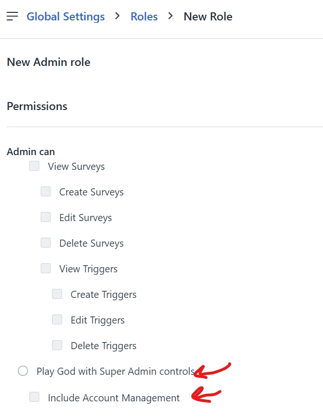Toggle the Delete Surveys checkbox
Viewport: 323px width, 417px height.
coord(45,243)
